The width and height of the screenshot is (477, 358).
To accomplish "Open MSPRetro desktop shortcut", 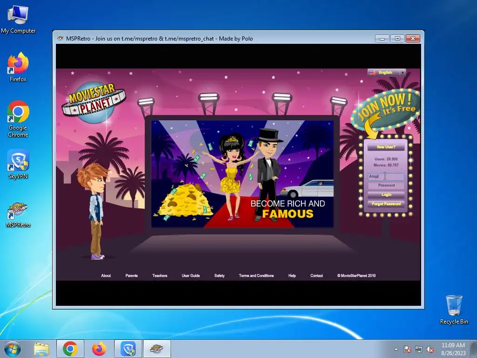I will [18, 214].
